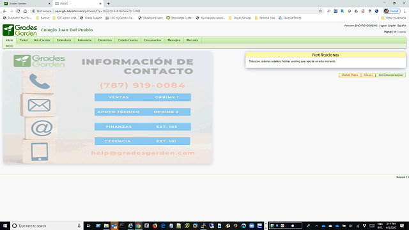Viewport: 409px width, 230px height.
Task: Open Chrome from the taskbar
Action: coord(139,226)
